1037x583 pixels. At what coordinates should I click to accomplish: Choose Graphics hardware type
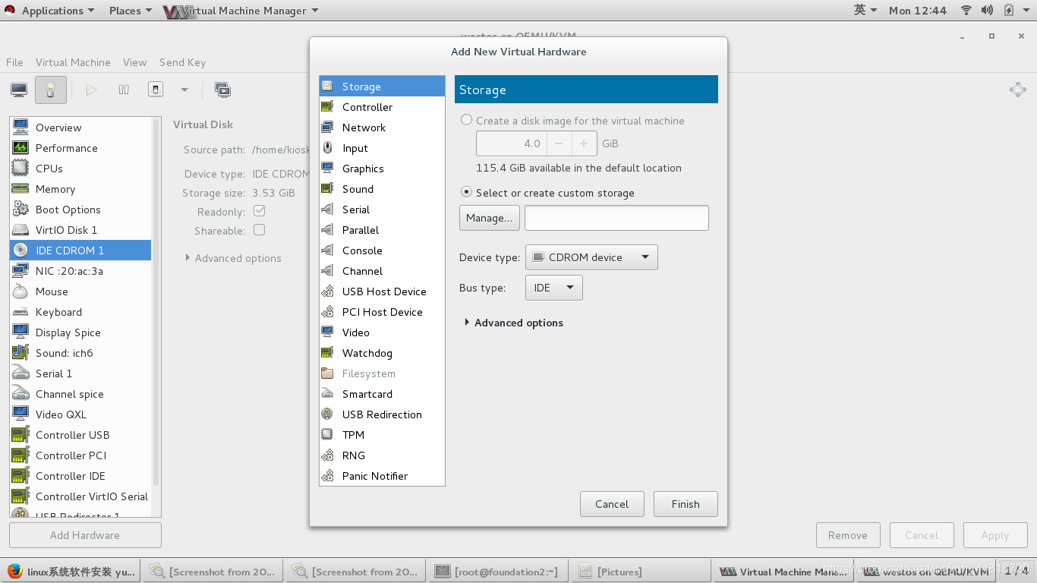pos(382,169)
